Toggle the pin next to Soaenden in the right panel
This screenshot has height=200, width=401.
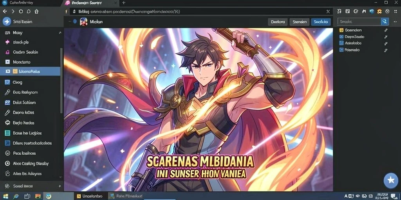(386, 30)
